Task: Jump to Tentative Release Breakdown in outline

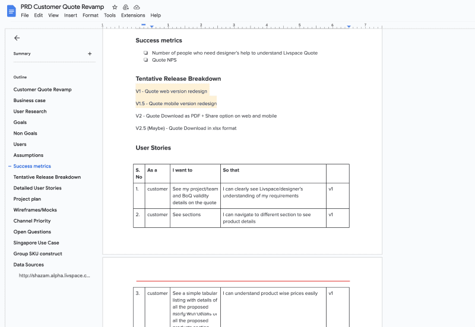Action: tap(47, 177)
